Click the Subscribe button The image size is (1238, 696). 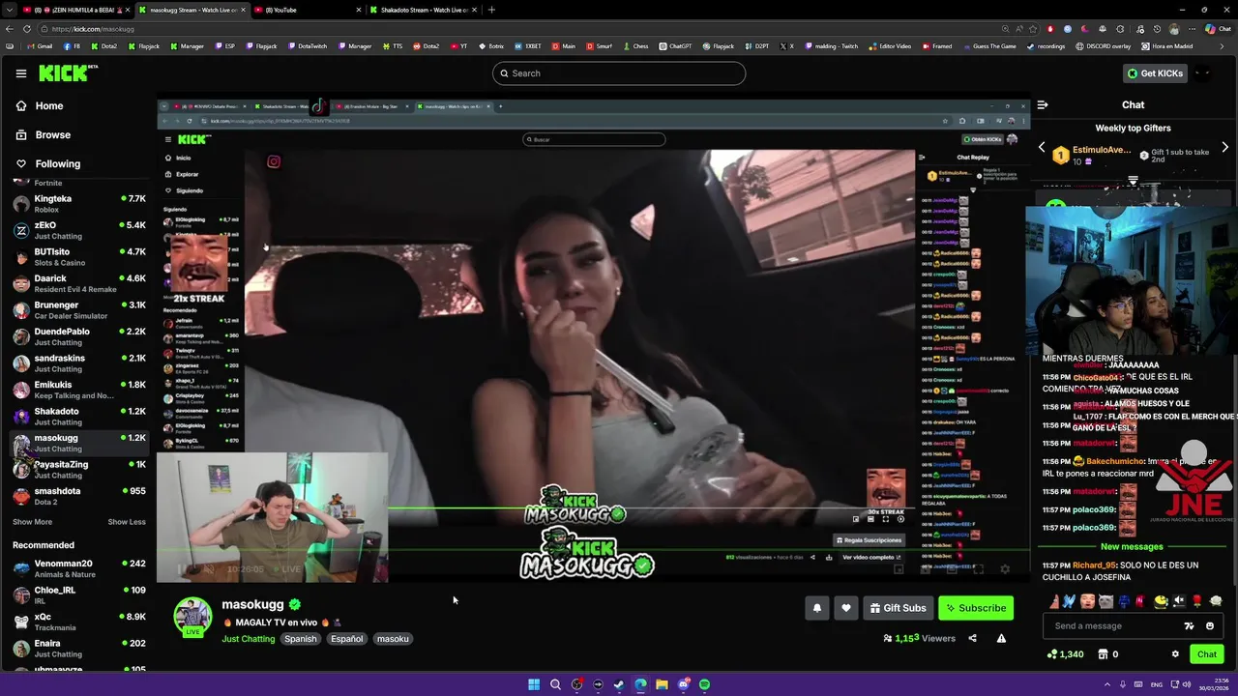(x=976, y=608)
